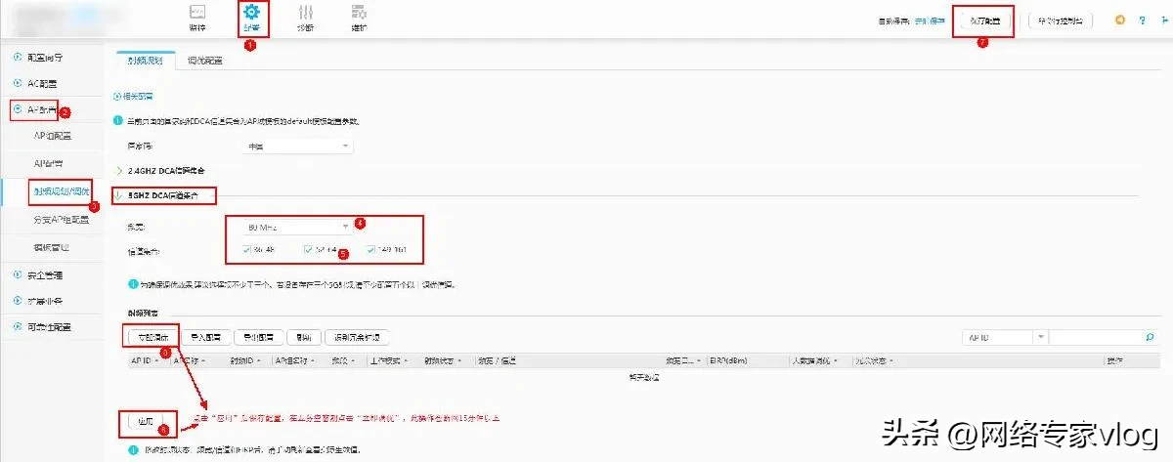Open the 80 MHz bandwidth dropdown
This screenshot has width=1173, height=462.
tap(297, 227)
